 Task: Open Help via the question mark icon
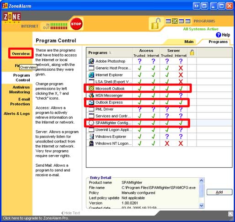(218, 35)
